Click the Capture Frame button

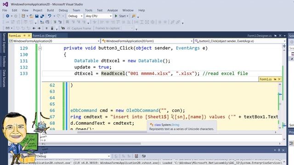(x=79, y=28)
